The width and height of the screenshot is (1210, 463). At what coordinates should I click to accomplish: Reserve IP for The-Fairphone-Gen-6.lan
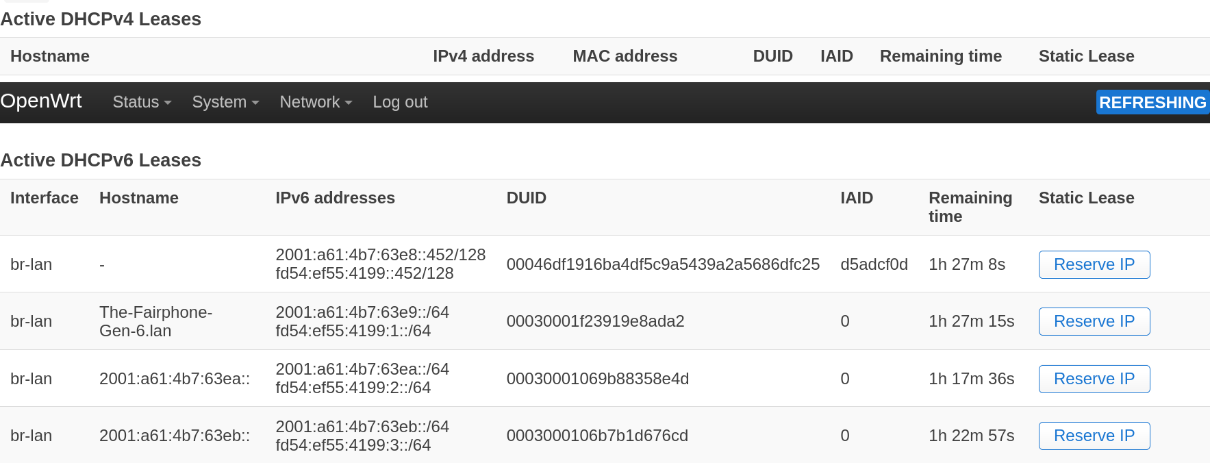coord(1094,321)
